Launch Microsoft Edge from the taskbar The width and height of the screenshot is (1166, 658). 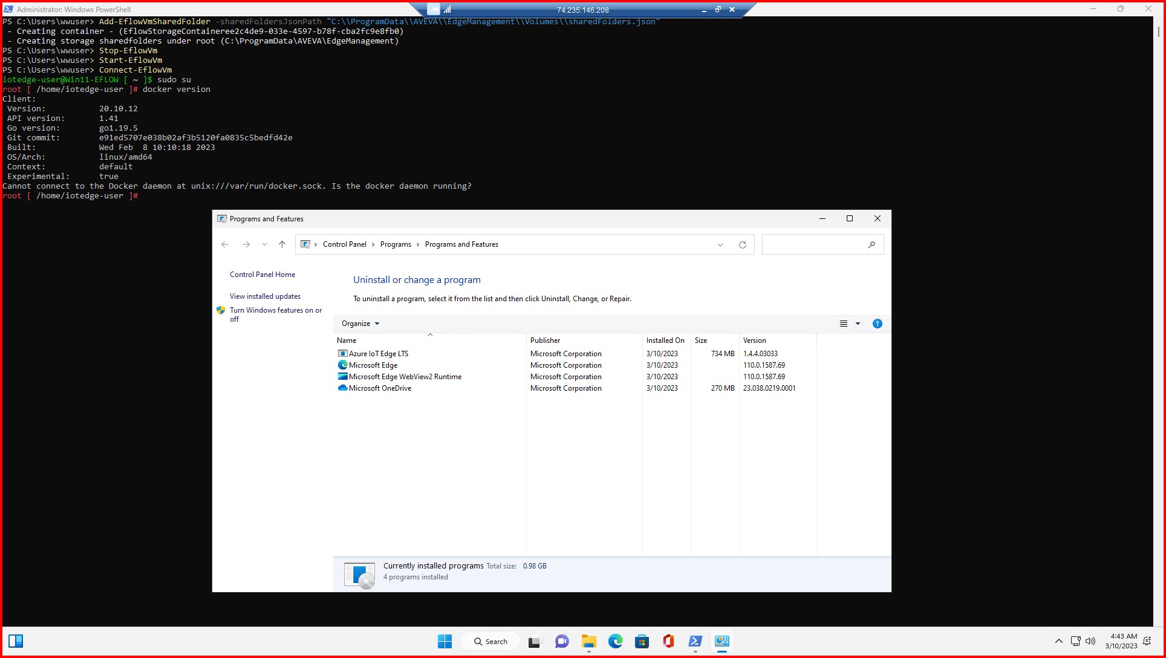pos(615,641)
